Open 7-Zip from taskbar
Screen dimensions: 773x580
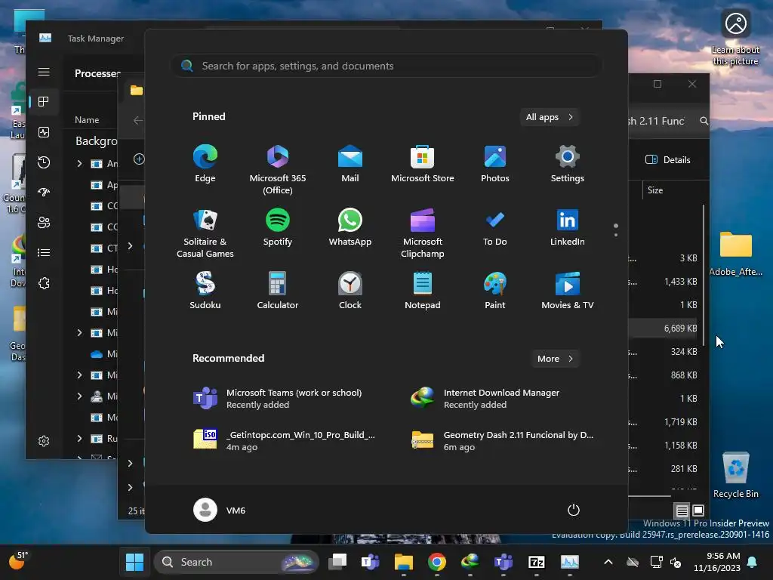coord(537,562)
